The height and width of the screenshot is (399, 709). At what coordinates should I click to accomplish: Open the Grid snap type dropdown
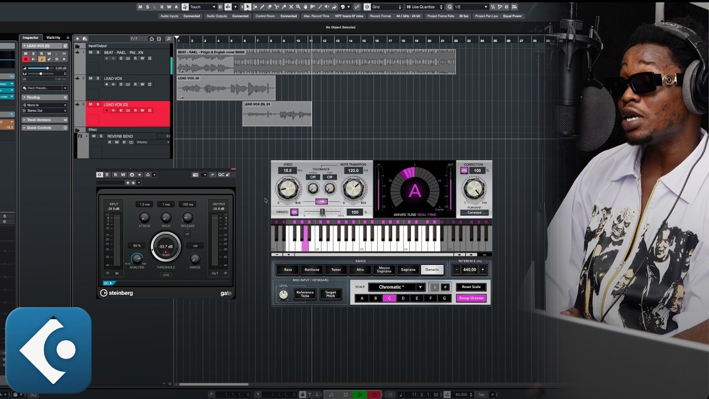(x=387, y=7)
